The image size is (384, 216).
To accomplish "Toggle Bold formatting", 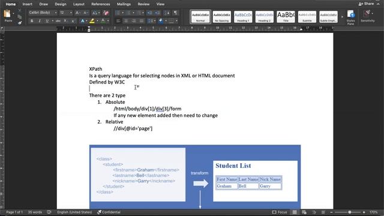I will [32, 21].
